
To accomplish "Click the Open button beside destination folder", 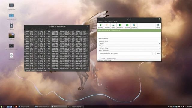I will click(x=158, y=53).
